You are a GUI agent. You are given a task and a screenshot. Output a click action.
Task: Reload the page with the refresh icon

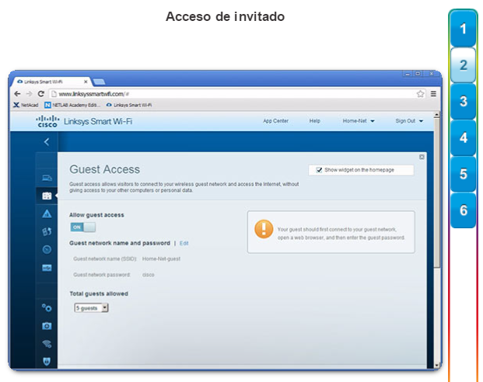(40, 94)
